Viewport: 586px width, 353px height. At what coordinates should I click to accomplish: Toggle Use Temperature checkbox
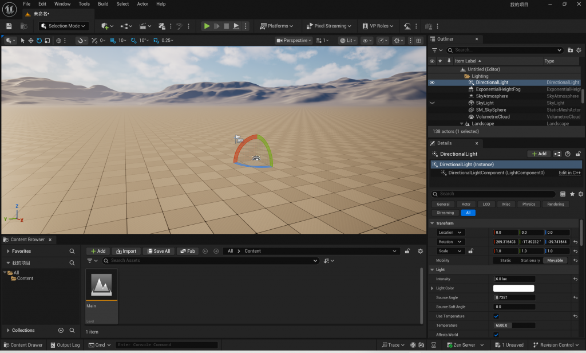click(x=496, y=316)
